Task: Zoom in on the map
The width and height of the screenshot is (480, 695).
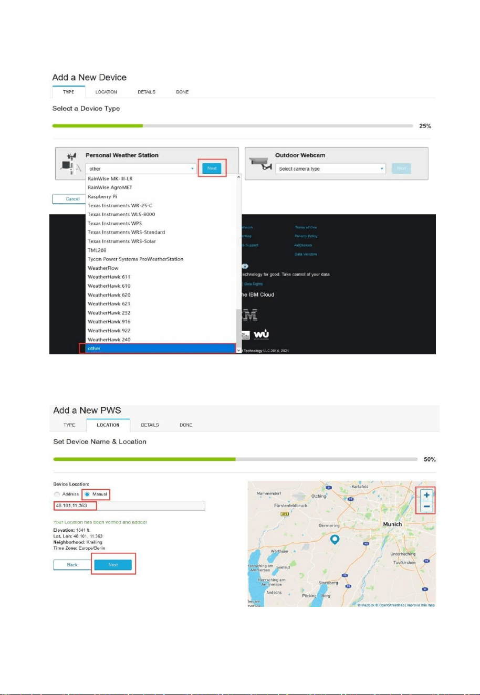Action: 426,495
